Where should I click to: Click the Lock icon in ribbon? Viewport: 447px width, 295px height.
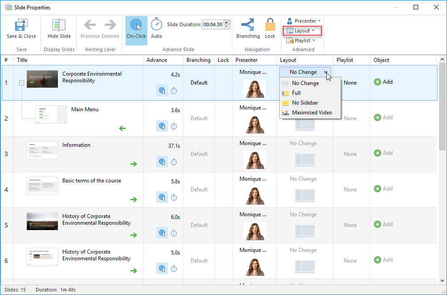point(270,25)
